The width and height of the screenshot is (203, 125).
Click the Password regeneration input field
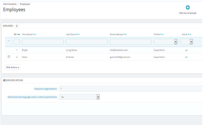point(131,89)
